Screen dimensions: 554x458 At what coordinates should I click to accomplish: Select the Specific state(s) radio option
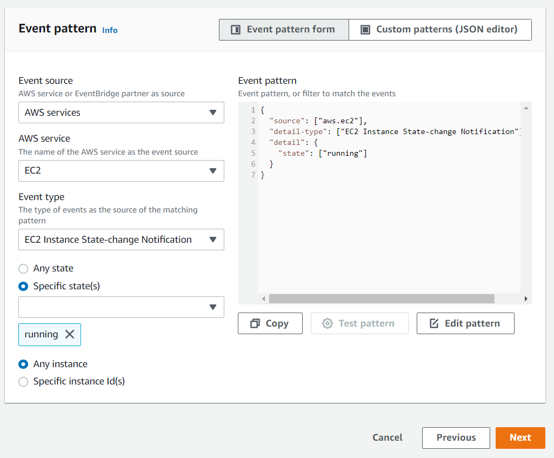coord(23,286)
